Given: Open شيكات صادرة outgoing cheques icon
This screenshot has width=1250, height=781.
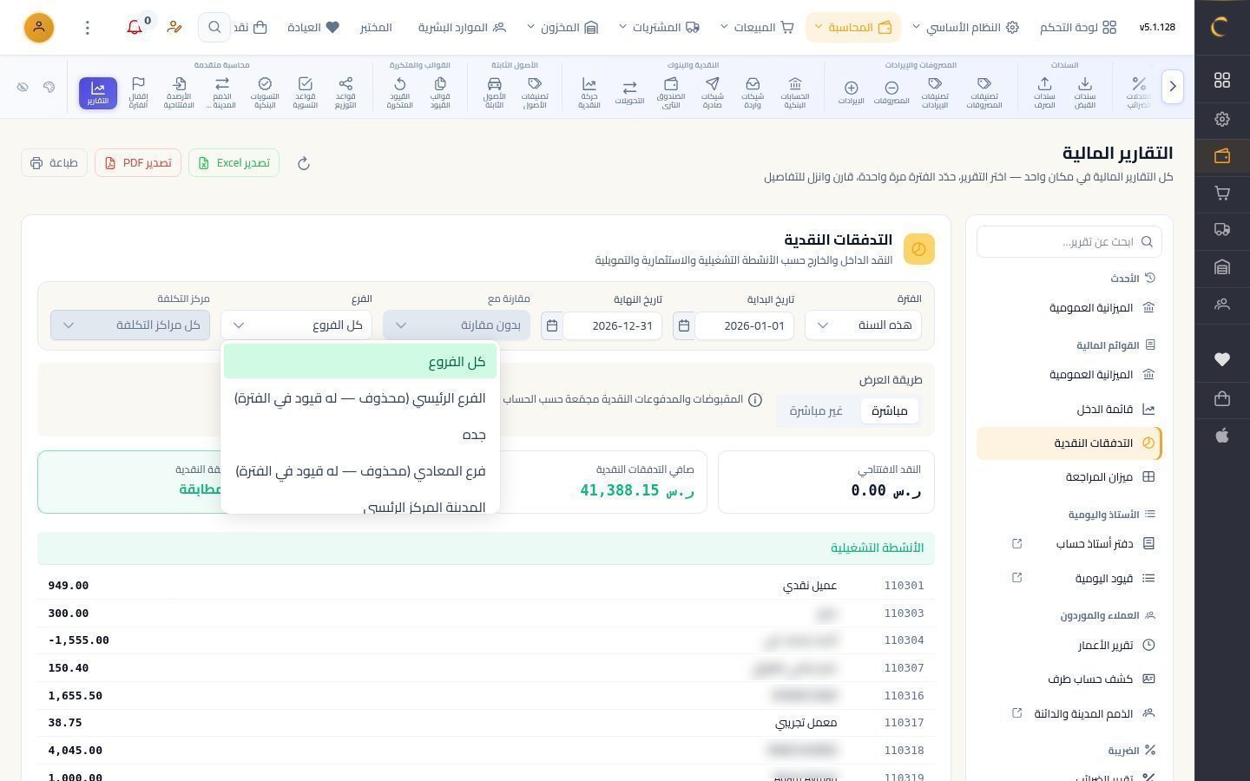Looking at the screenshot, I should pyautogui.click(x=712, y=92).
